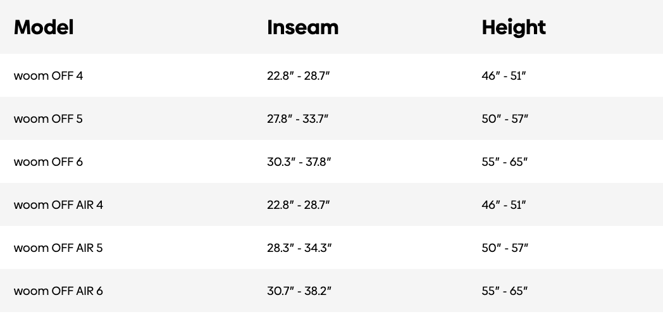Click the height value for woom OFF 4
Viewport: 663px width, 319px height.
[x=504, y=76]
